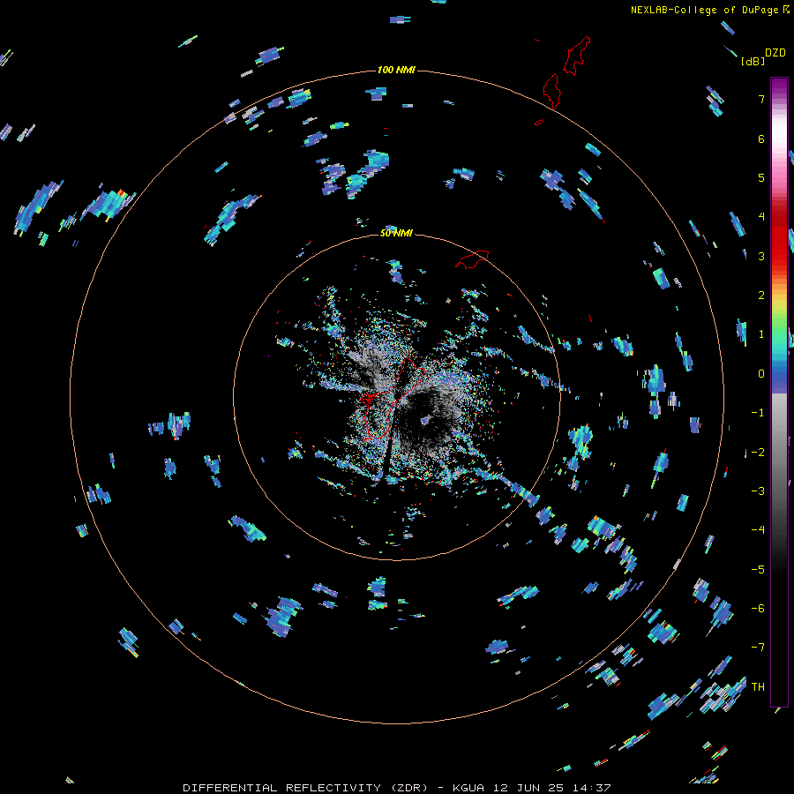Click the 14:37 timestamp text
The width and height of the screenshot is (794, 794).
tap(591, 788)
